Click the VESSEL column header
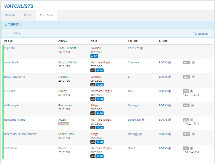Image resolution: width=215 pixels, height=163 pixels. [9, 41]
